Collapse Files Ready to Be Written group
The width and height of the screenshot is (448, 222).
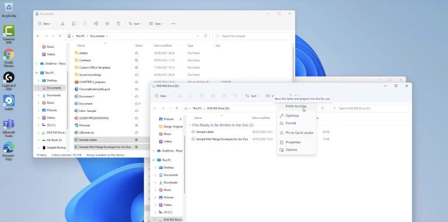click(190, 125)
